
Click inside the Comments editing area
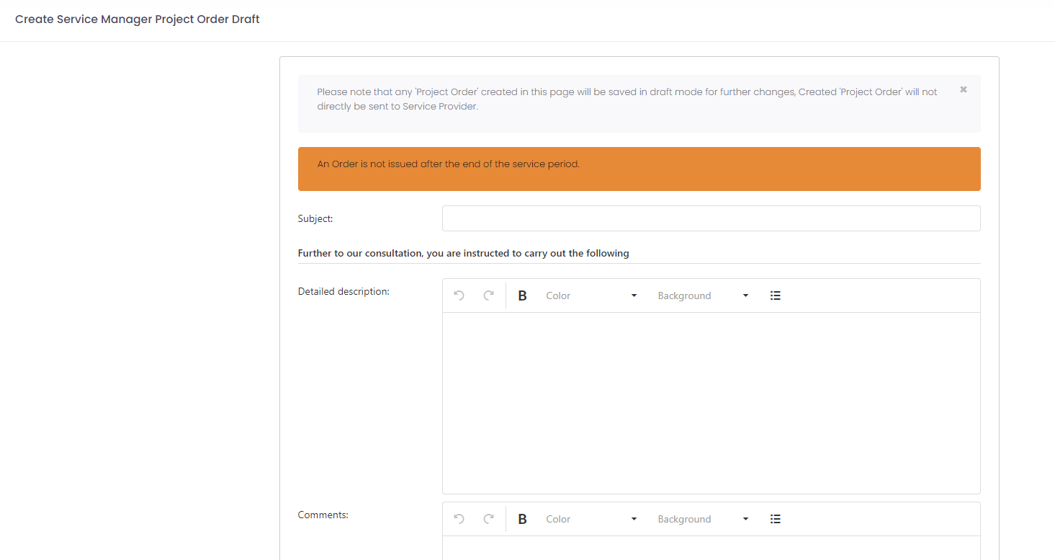711,551
